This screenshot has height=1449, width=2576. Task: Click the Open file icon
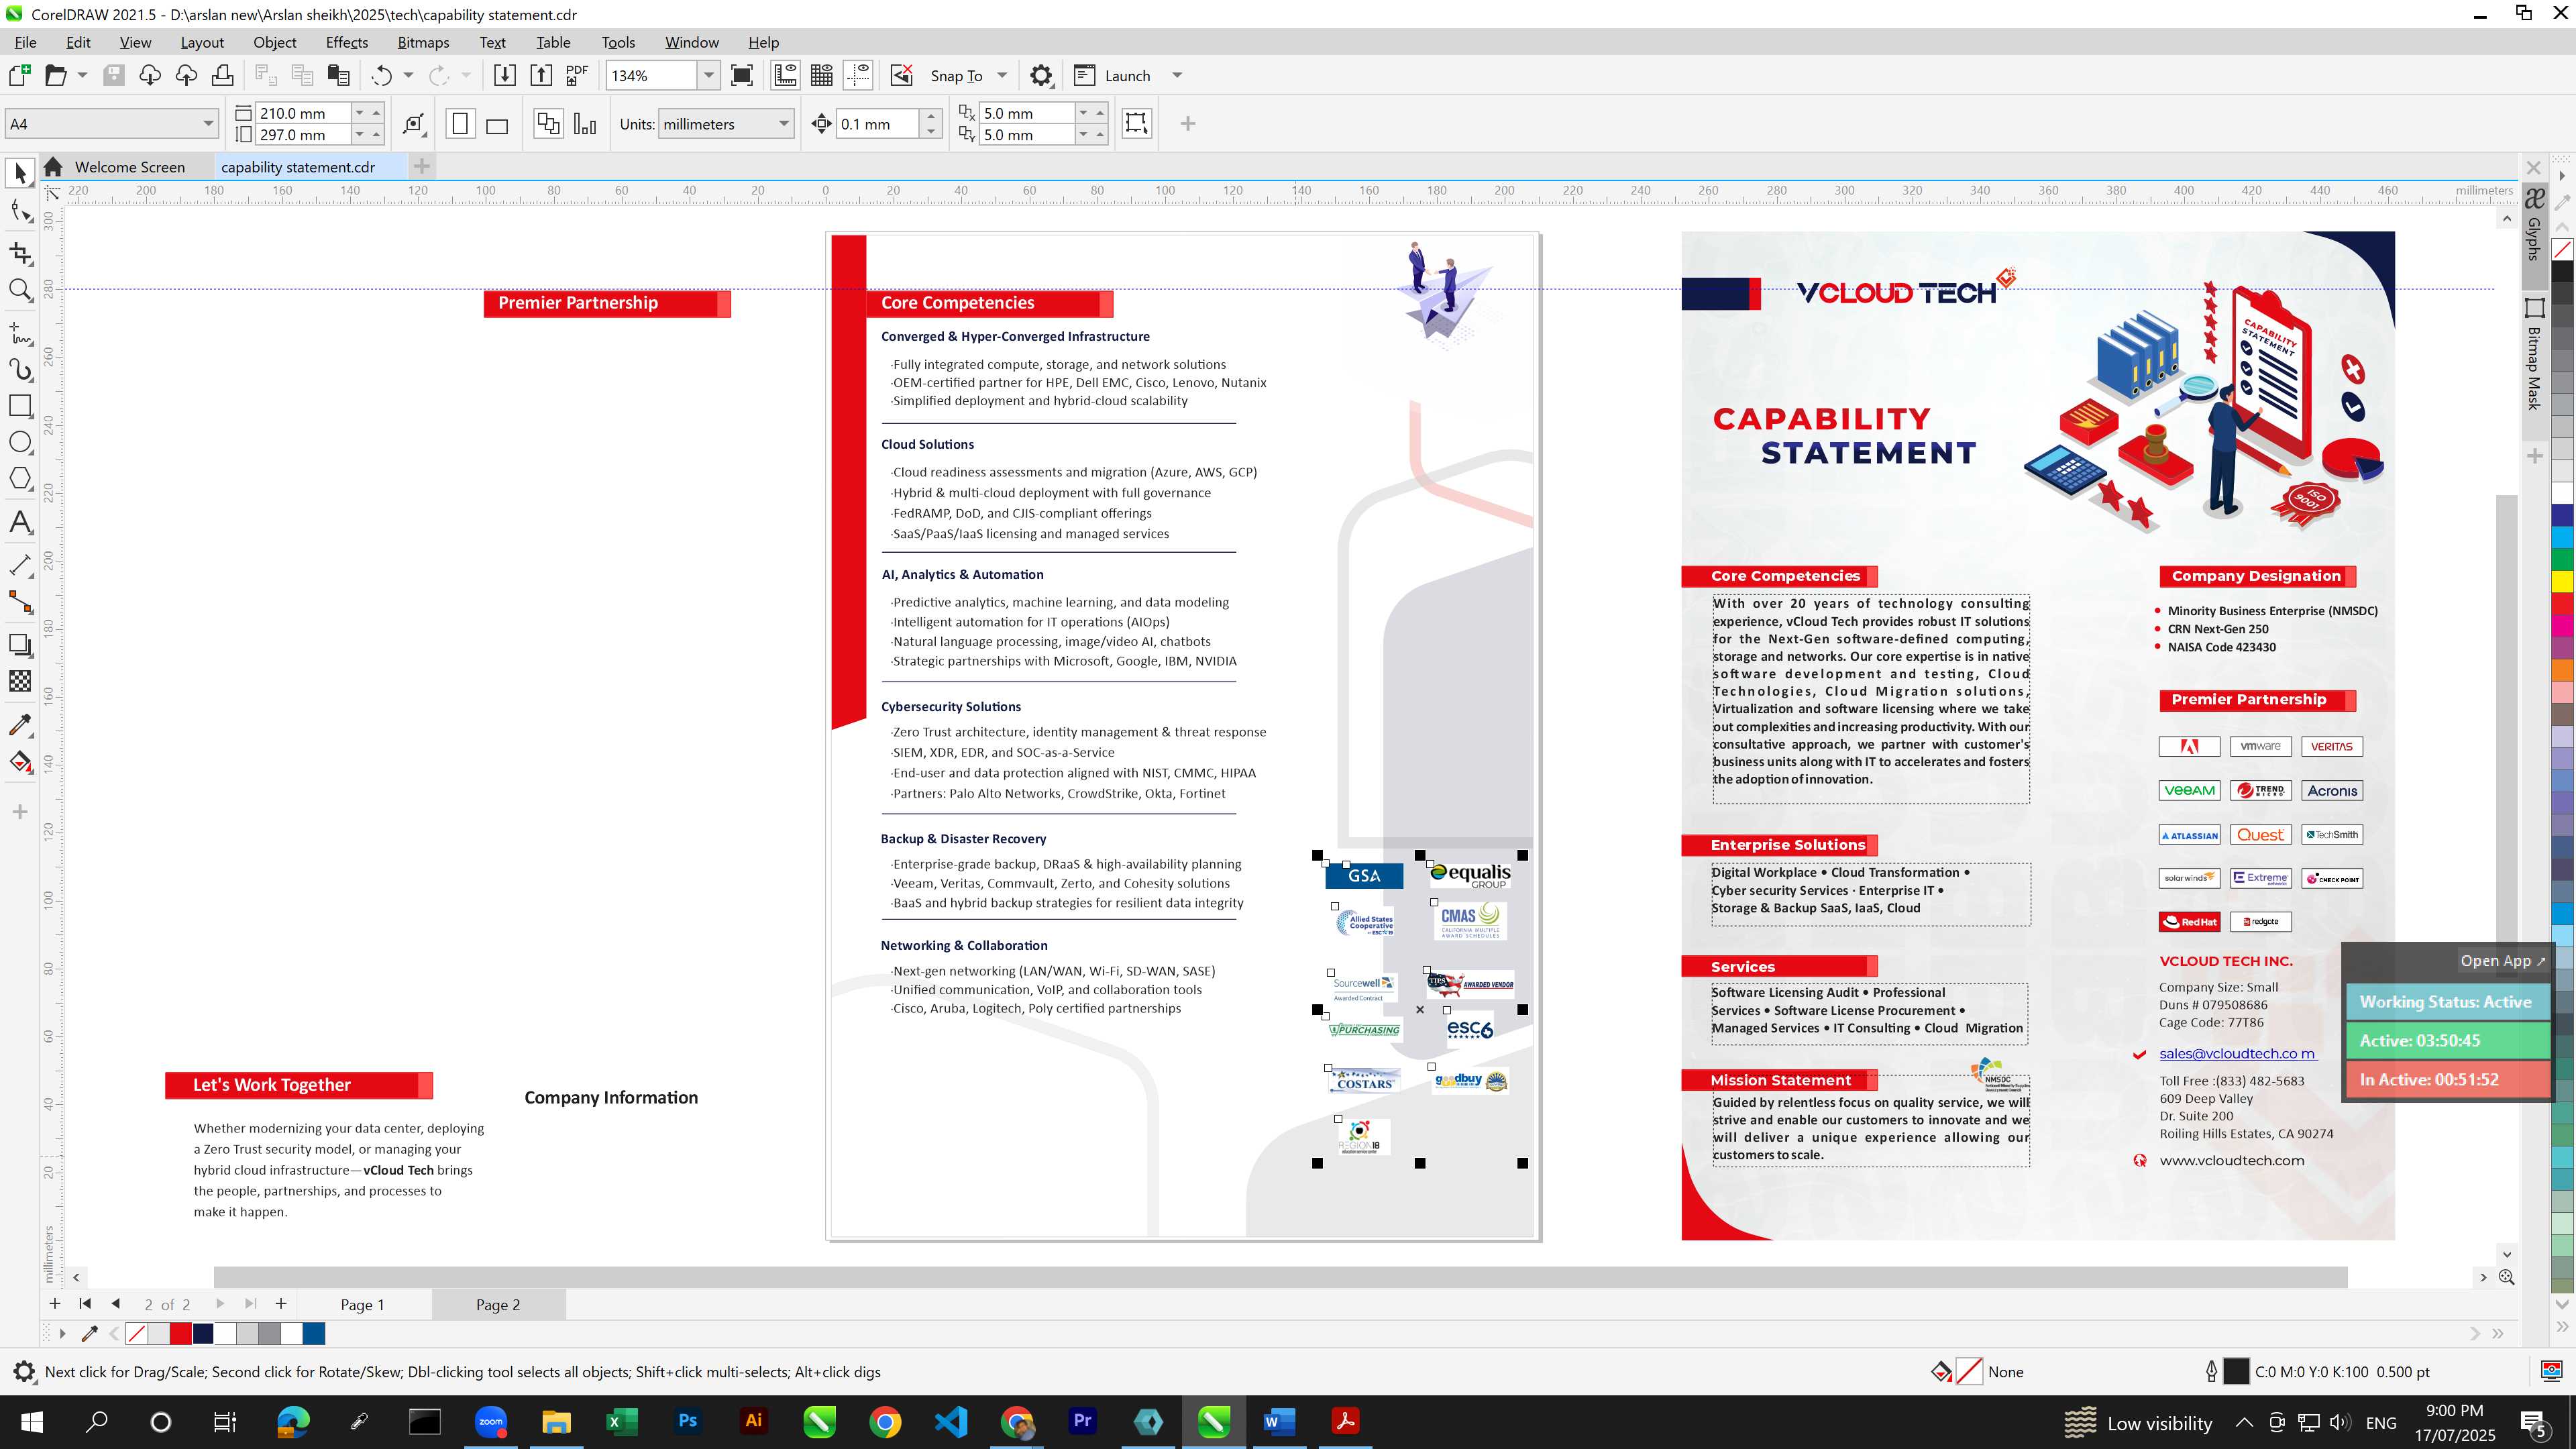(x=56, y=75)
